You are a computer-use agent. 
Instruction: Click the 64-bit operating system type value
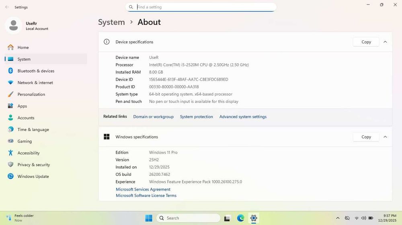[x=191, y=94]
